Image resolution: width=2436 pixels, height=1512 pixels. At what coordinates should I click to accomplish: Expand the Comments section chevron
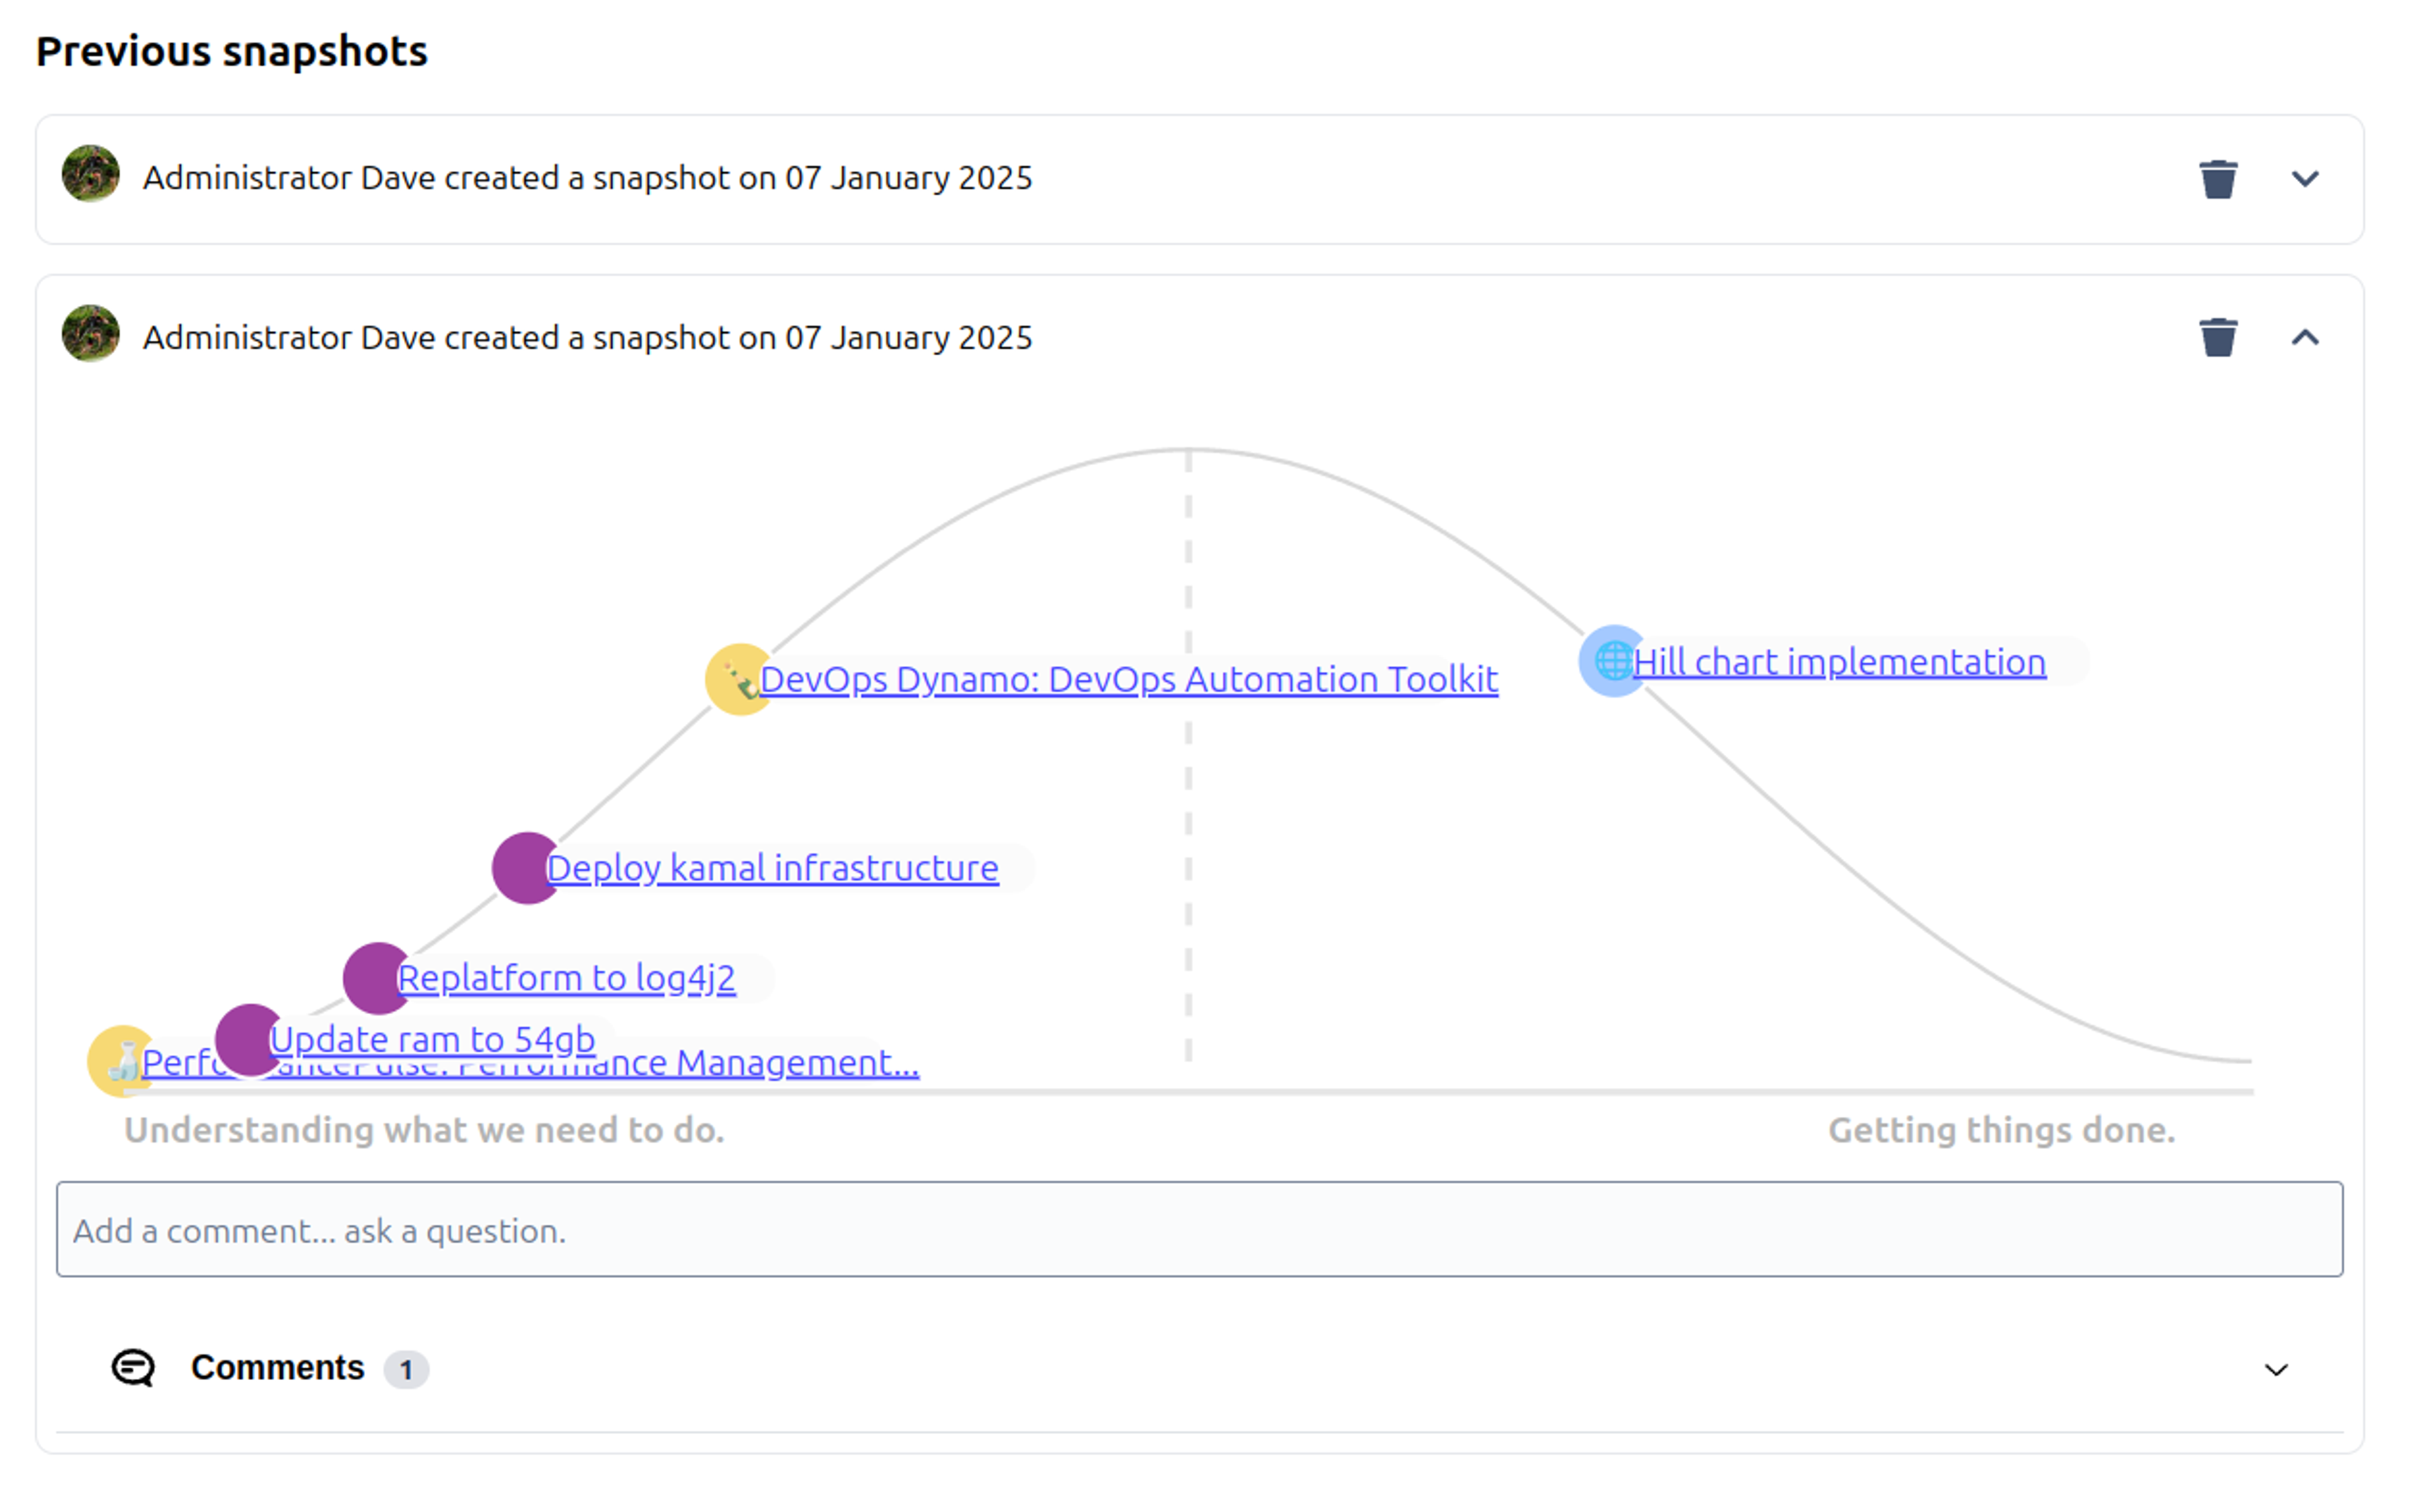click(x=2275, y=1369)
